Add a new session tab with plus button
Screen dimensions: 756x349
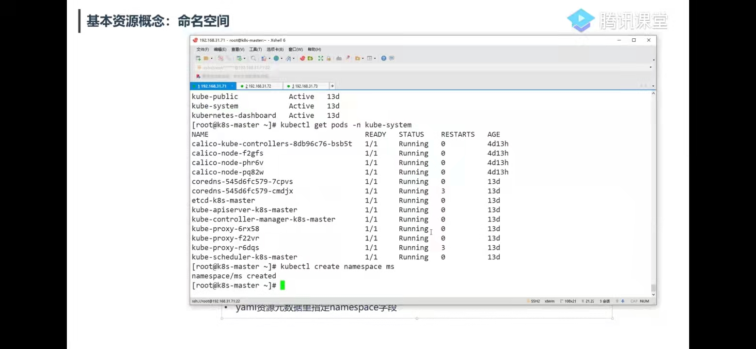click(332, 86)
